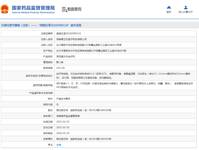Click the 注册证编号 label

pyautogui.click(x=47, y=33)
